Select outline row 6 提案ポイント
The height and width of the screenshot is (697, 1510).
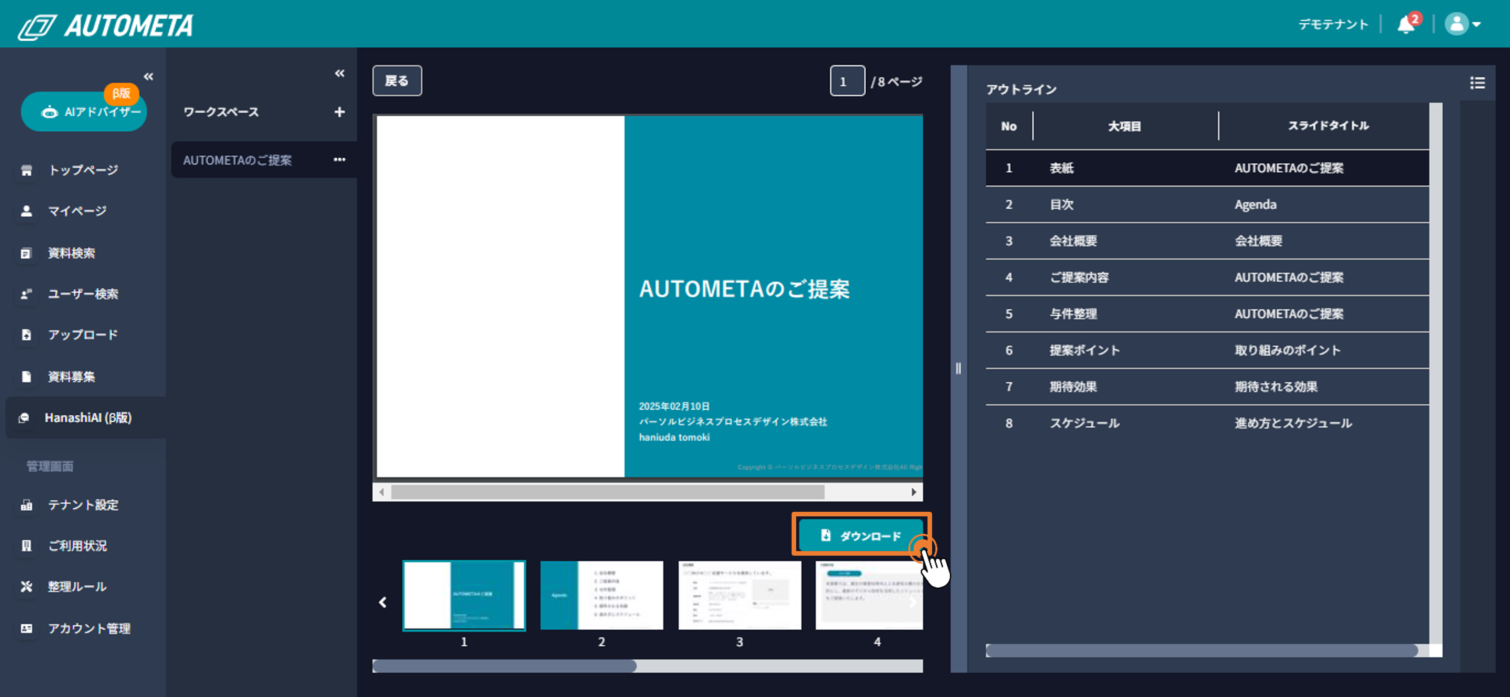(1207, 350)
